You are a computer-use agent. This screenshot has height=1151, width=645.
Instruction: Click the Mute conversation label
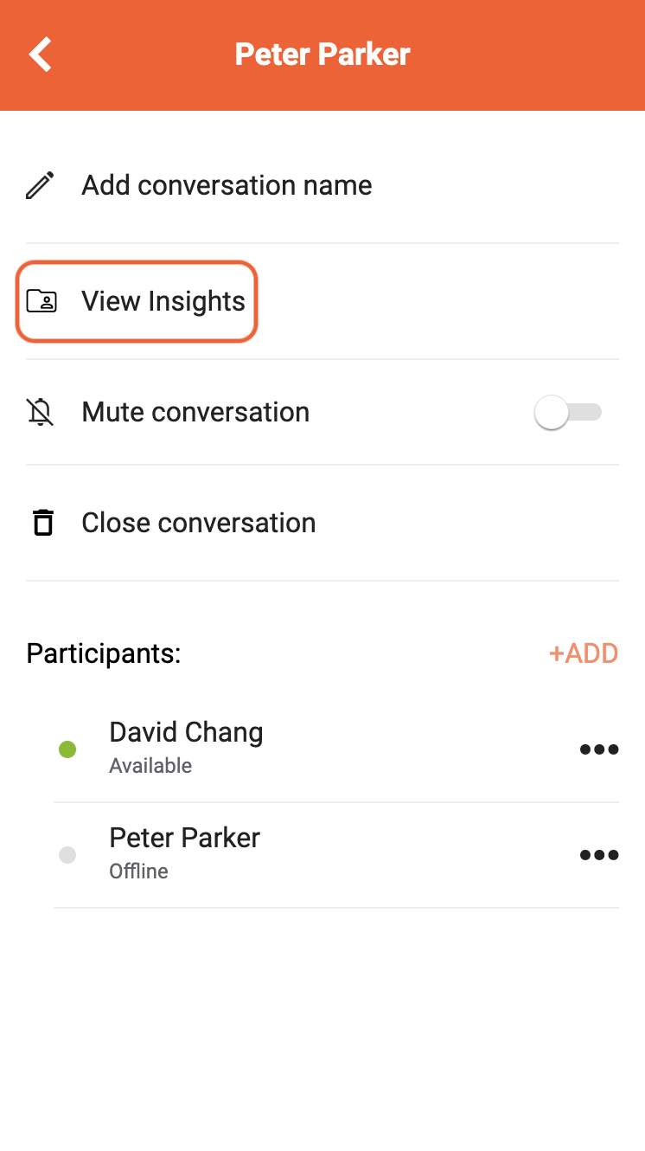coord(195,412)
